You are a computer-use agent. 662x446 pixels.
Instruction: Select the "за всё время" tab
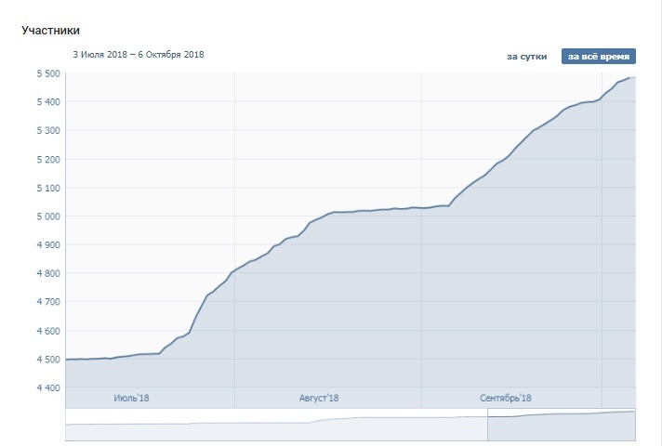click(598, 57)
